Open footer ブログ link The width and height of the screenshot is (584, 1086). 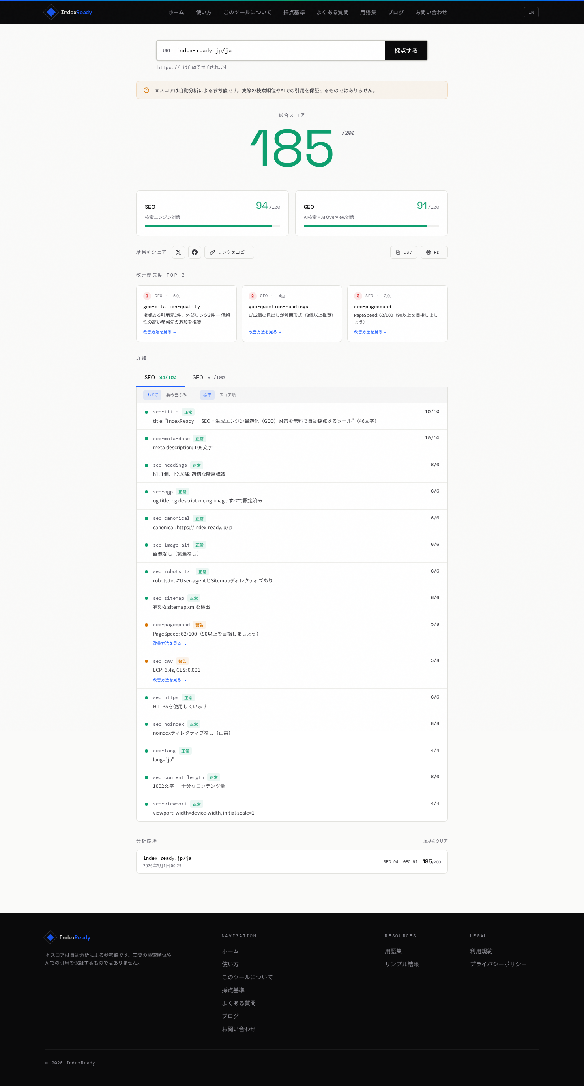230,1017
